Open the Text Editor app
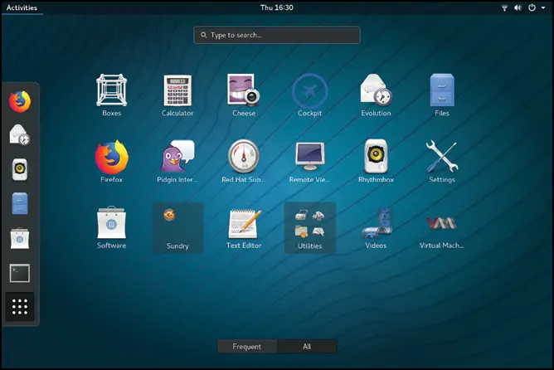 [x=244, y=224]
